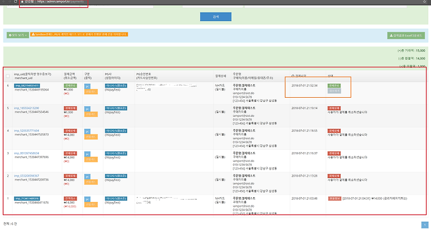Click the total transaction amount 15,000 line
Viewport: 431px width, 235px height.
pos(411,50)
